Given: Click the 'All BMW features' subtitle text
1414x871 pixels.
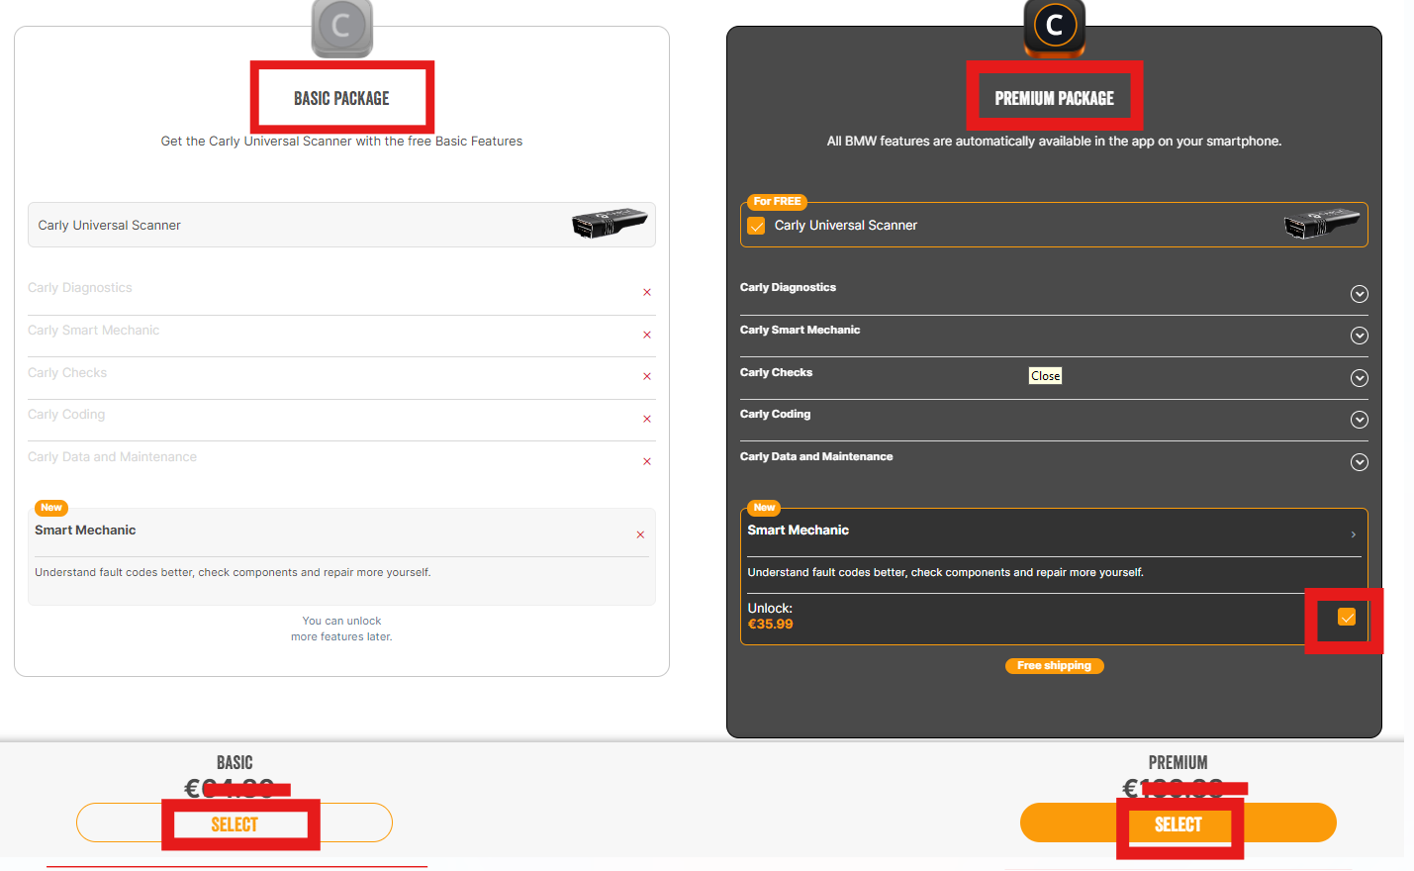Looking at the screenshot, I should [1054, 142].
